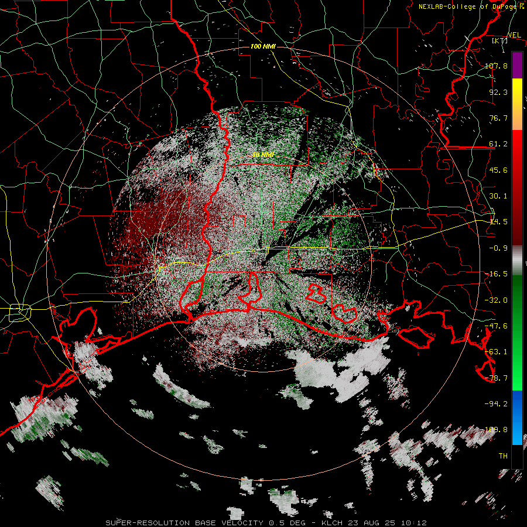527x527 pixels.
Task: Click the 50 NMI range ring label
Action: coord(263,155)
